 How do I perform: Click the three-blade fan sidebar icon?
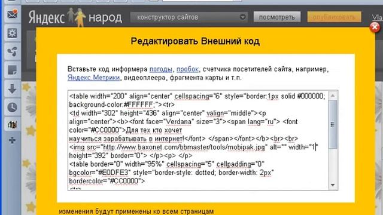click(x=12, y=51)
